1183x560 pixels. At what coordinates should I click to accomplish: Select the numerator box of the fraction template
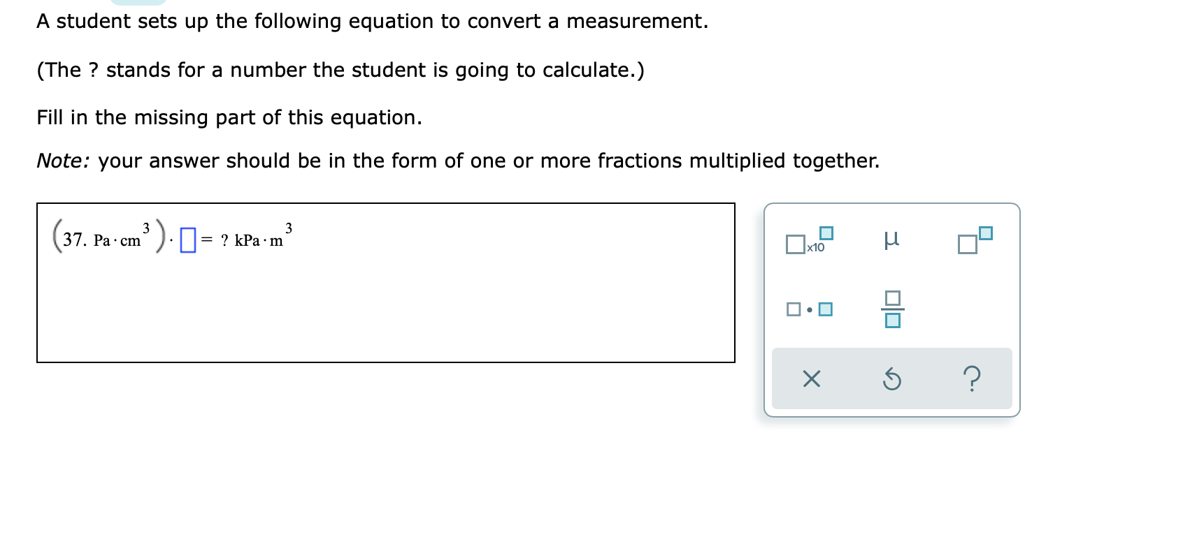click(x=893, y=299)
